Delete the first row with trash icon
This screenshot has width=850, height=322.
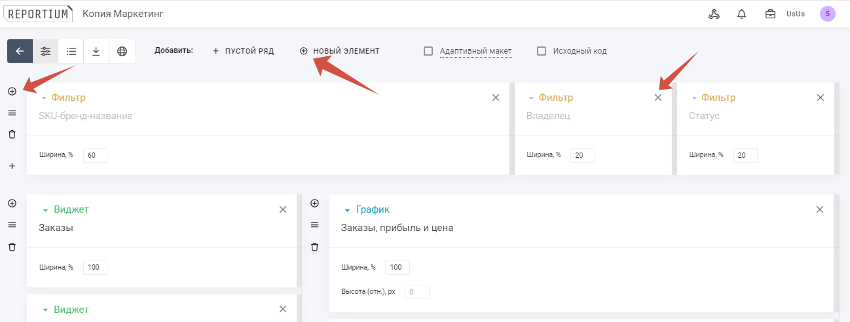point(12,134)
